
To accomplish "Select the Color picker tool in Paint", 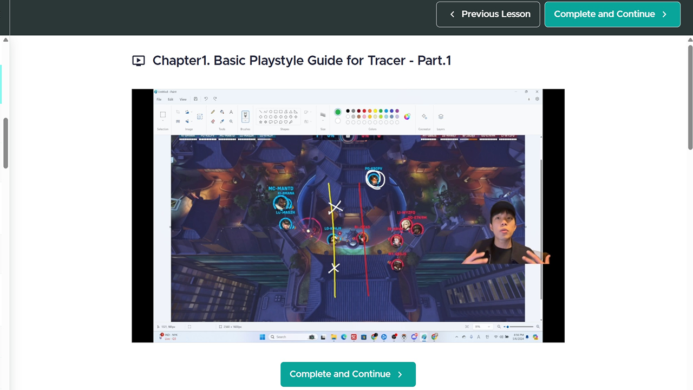I will coord(222,121).
